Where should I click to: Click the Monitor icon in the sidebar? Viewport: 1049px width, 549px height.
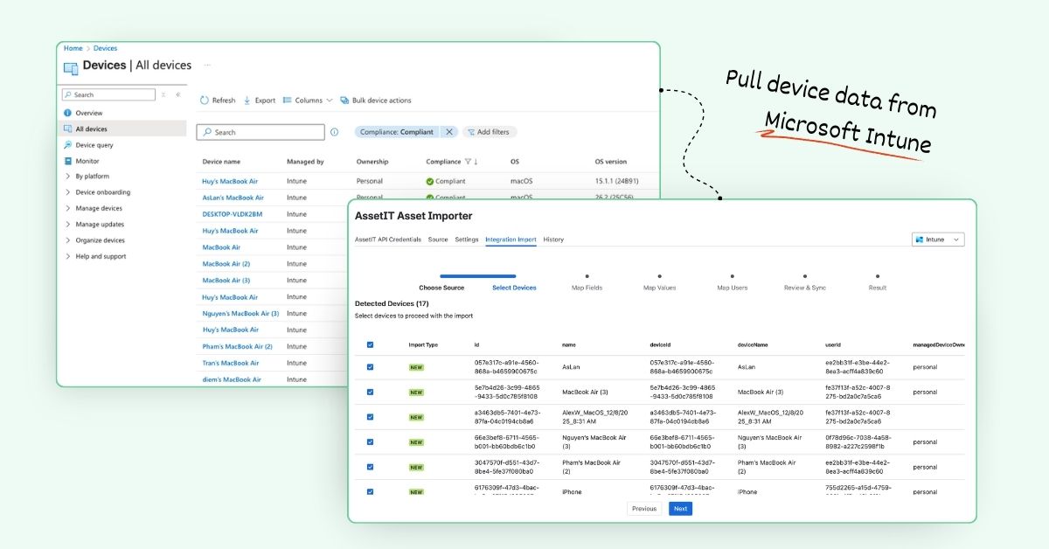[67, 161]
